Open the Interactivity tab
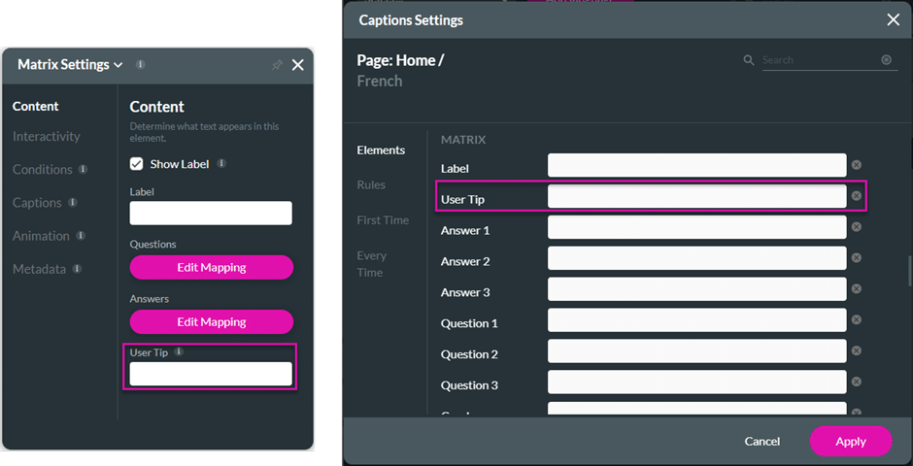Screen dimensions: 913x466 coord(47,136)
